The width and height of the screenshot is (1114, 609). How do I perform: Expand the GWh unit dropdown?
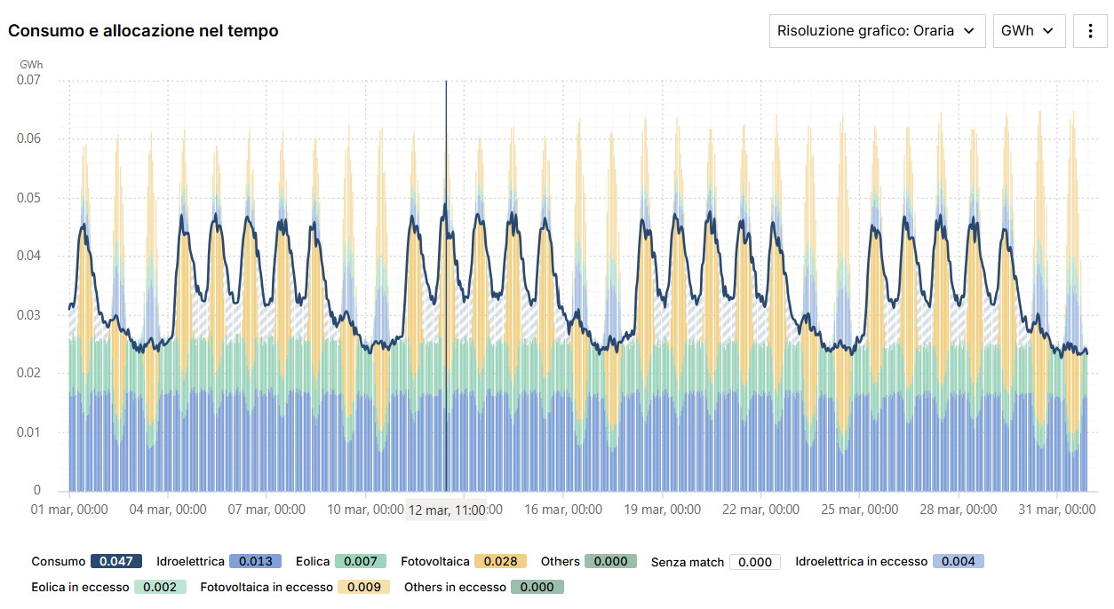[x=1029, y=31]
